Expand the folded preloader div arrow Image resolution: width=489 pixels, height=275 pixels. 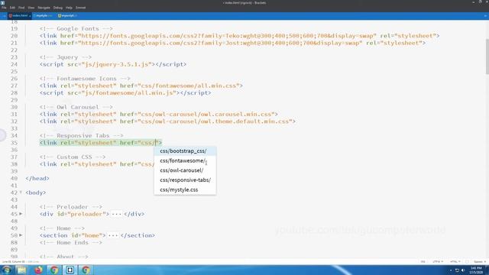21,214
